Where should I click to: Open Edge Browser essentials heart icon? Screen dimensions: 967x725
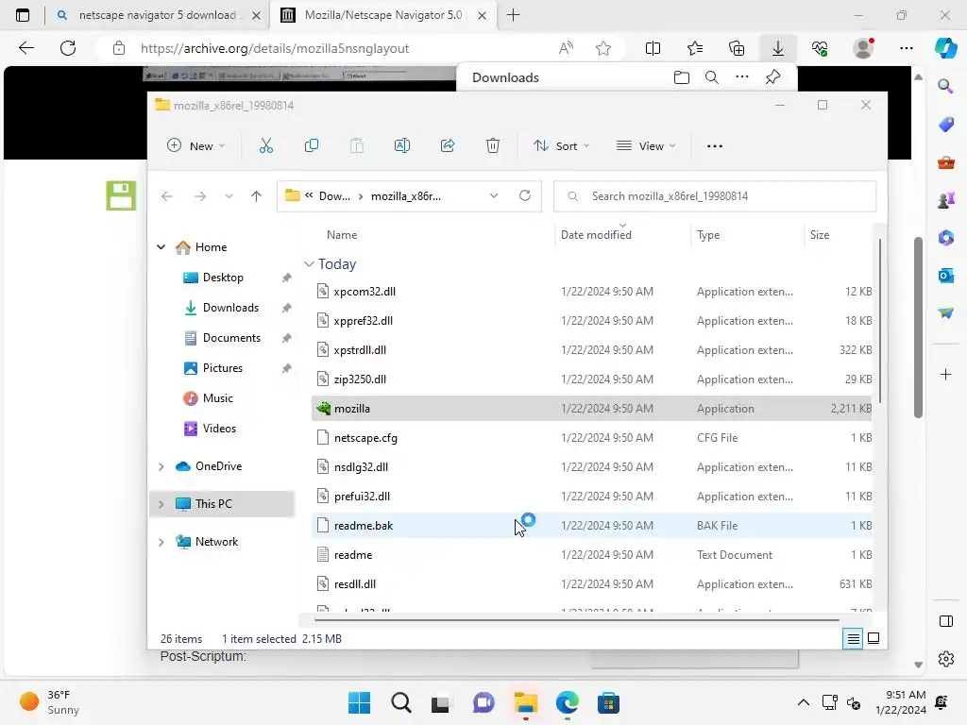click(821, 48)
